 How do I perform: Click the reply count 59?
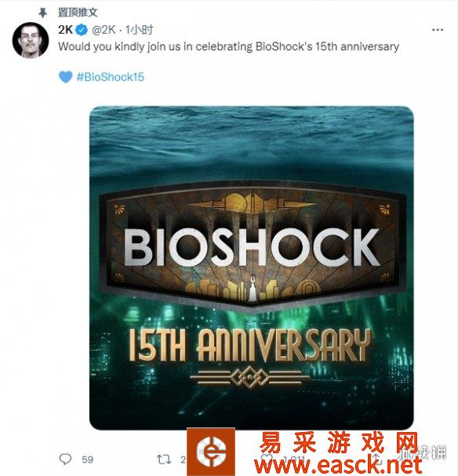[87, 460]
